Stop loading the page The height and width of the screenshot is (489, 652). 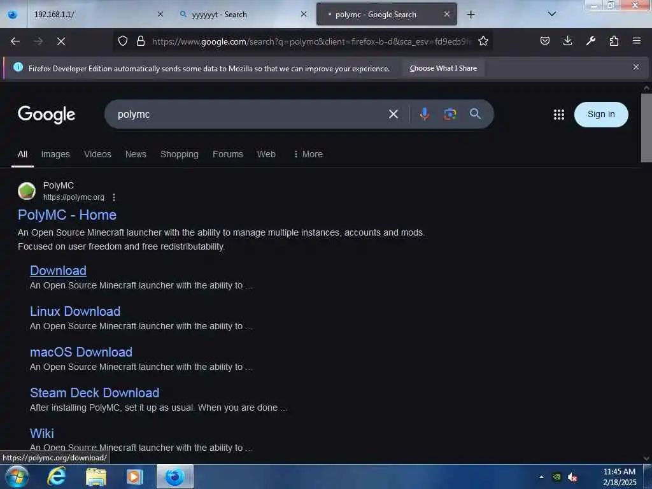[61, 41]
